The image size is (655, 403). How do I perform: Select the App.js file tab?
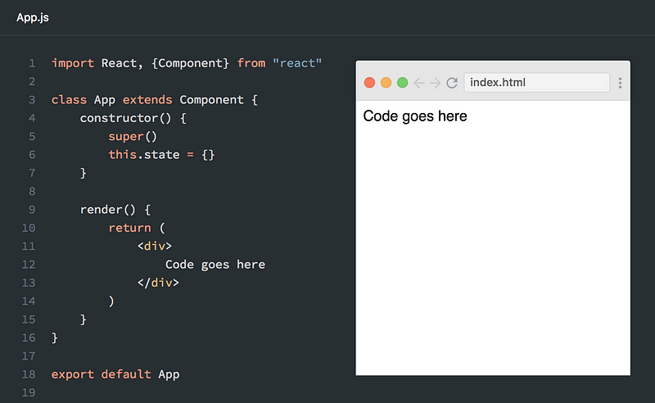click(x=33, y=17)
